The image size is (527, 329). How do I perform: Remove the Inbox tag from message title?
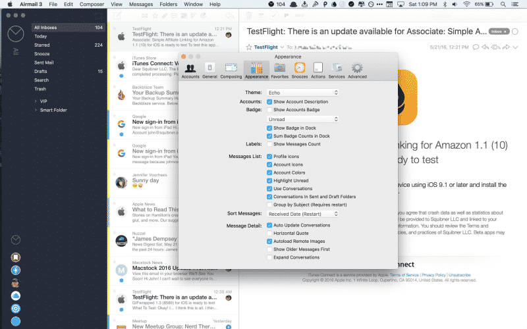pos(505,32)
